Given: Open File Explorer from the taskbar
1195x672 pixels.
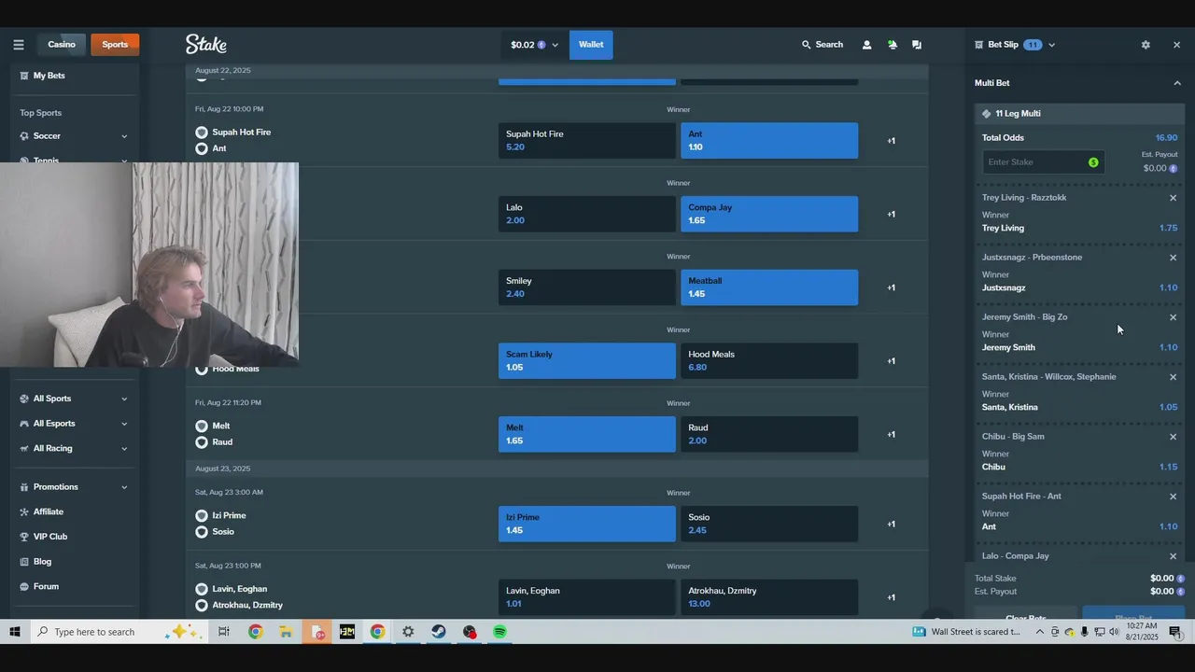Looking at the screenshot, I should point(286,632).
